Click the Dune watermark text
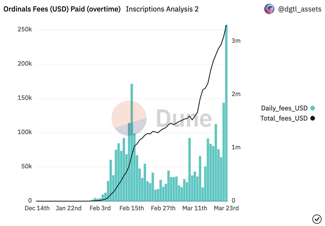 click(x=184, y=118)
